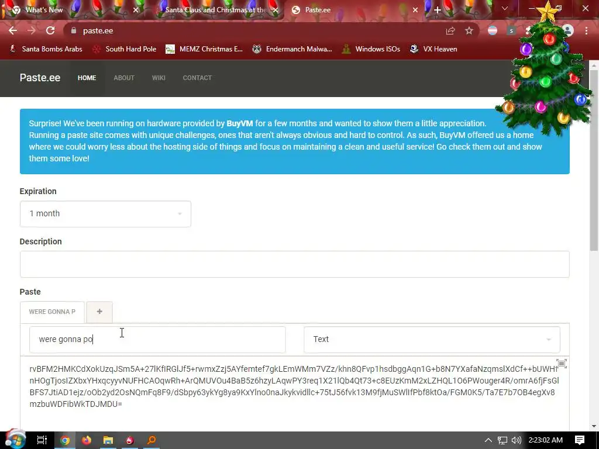Open network status tray icon
This screenshot has width=599, height=449.
(502, 440)
